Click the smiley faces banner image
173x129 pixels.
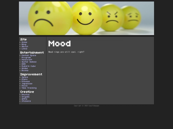86,18
